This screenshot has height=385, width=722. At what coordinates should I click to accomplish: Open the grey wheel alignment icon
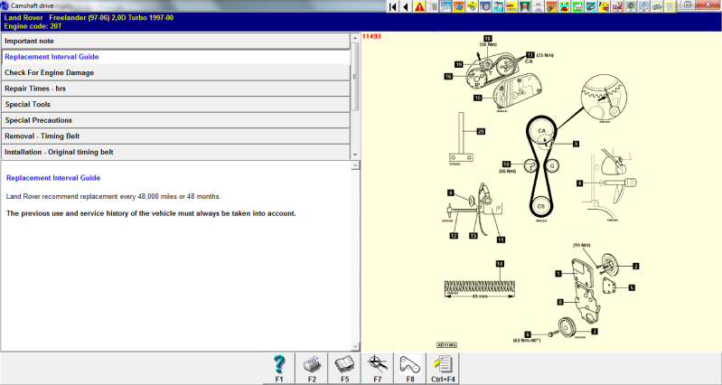(538, 6)
